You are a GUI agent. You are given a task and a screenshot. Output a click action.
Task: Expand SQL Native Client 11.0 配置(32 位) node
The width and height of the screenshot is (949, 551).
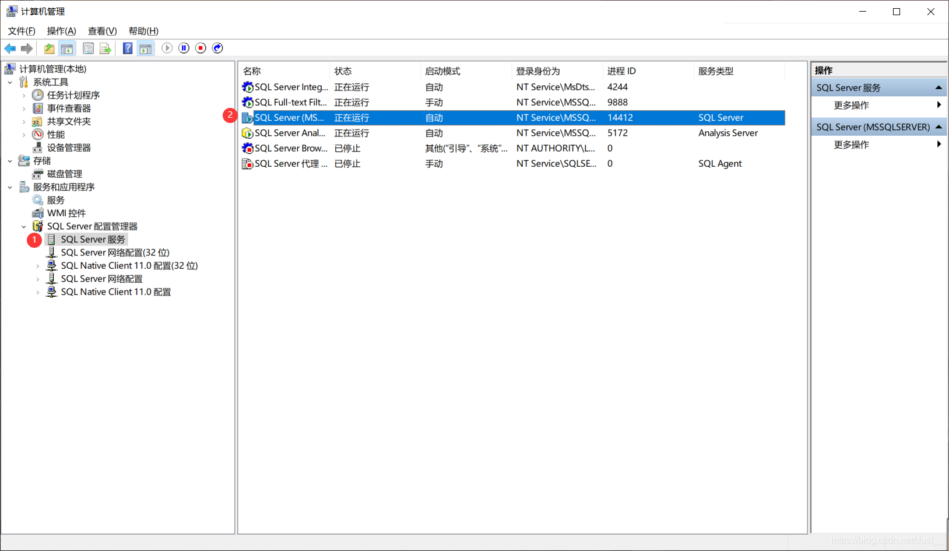(x=38, y=266)
